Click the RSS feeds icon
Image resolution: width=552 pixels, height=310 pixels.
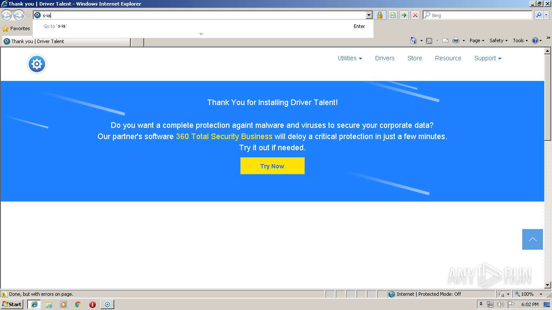pos(429,40)
